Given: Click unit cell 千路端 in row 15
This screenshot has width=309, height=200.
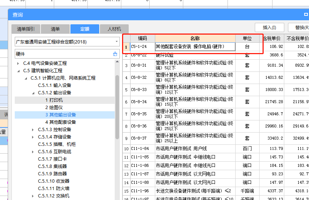Looking at the screenshot, I should (247, 191).
